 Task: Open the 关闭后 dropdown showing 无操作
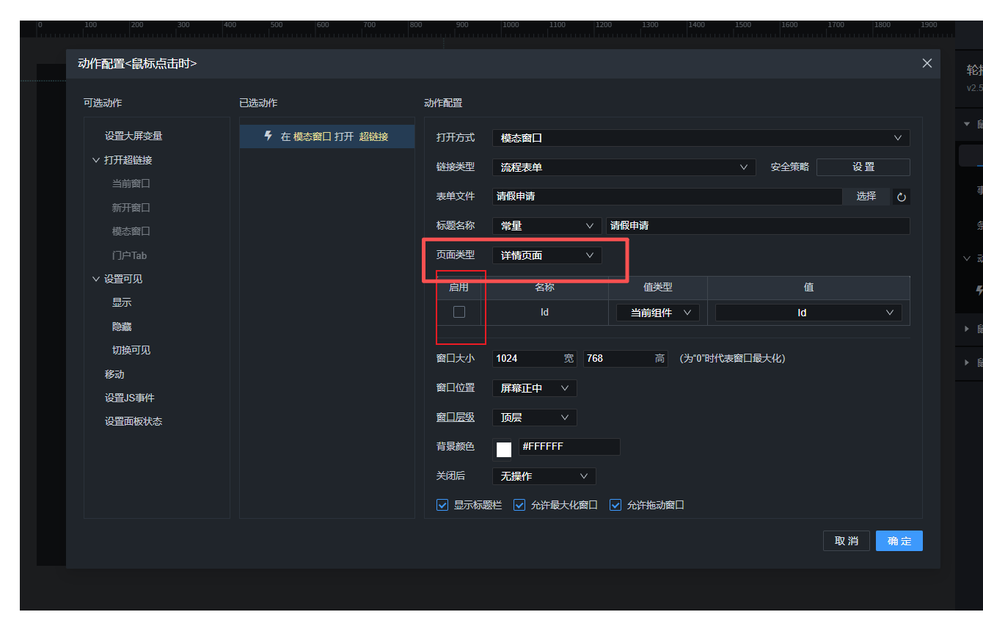[544, 476]
